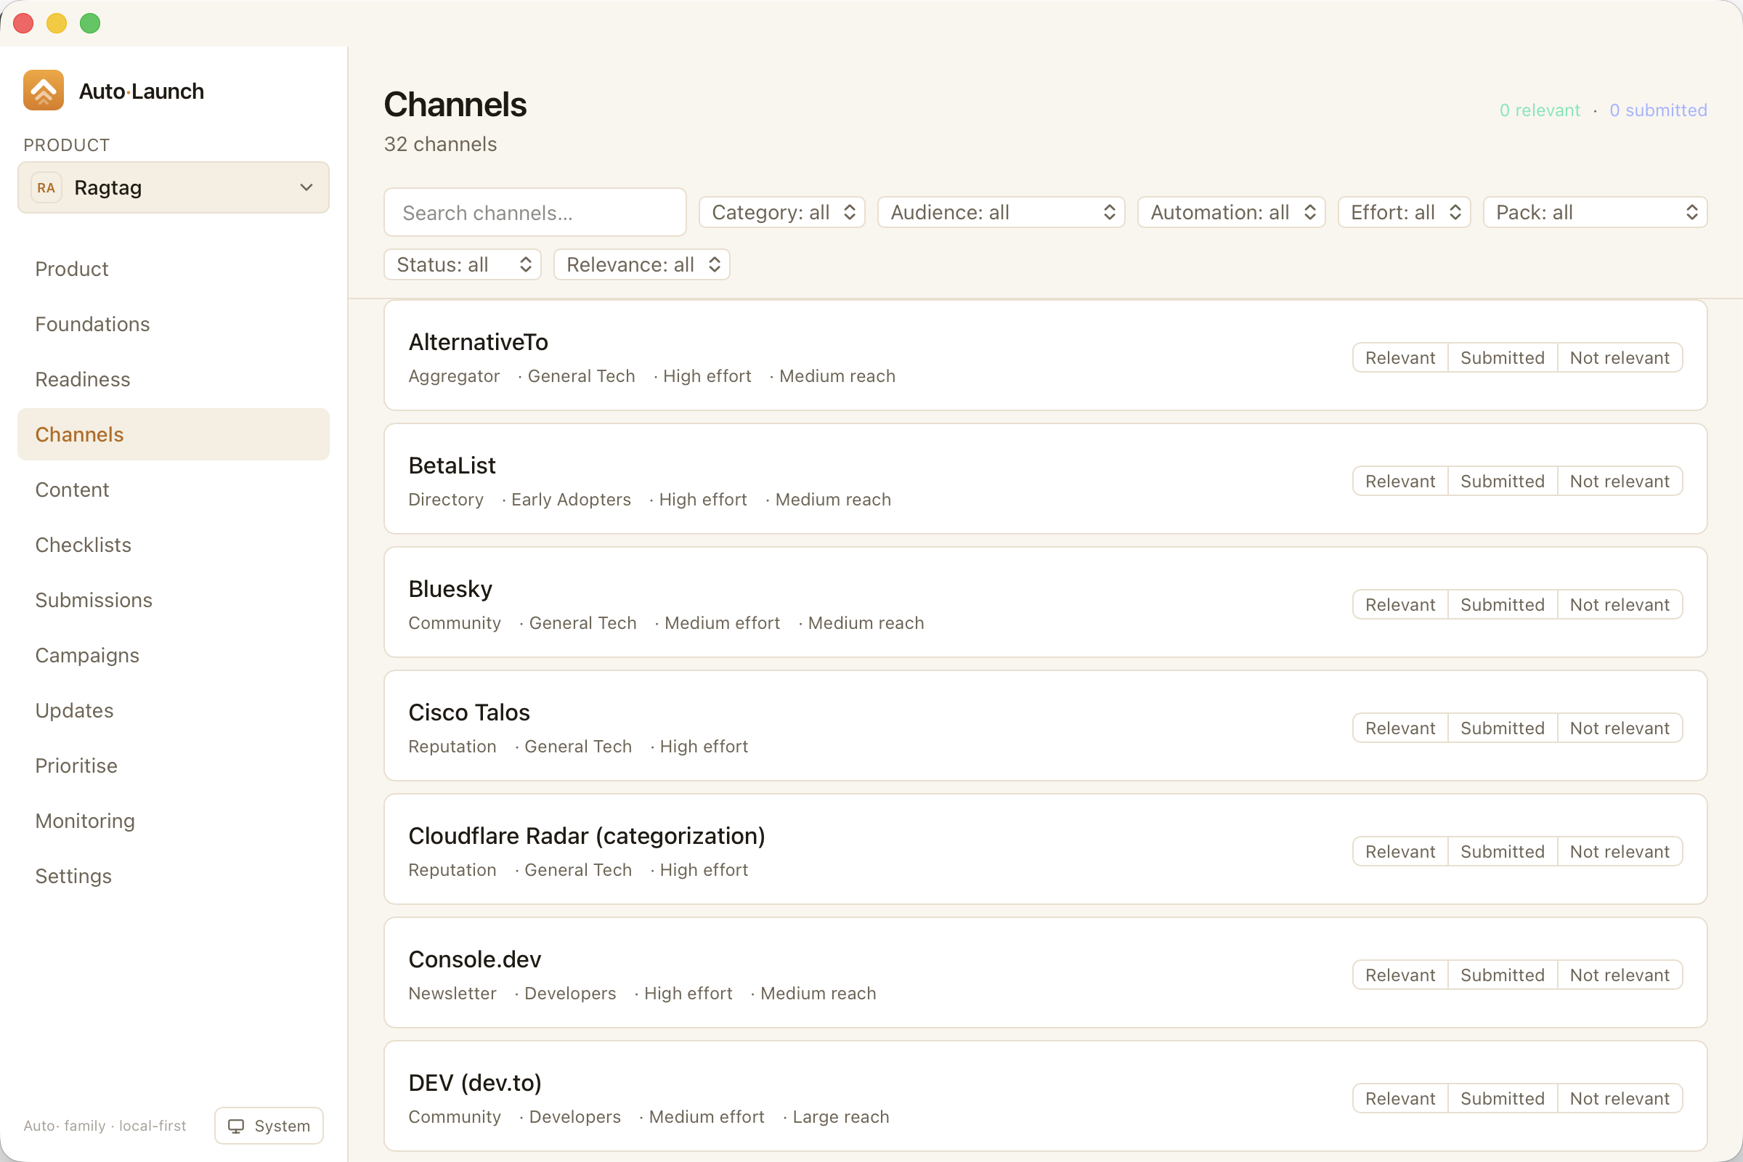
Task: Mark DEV (dev.to) as Not relevant
Action: point(1620,1098)
